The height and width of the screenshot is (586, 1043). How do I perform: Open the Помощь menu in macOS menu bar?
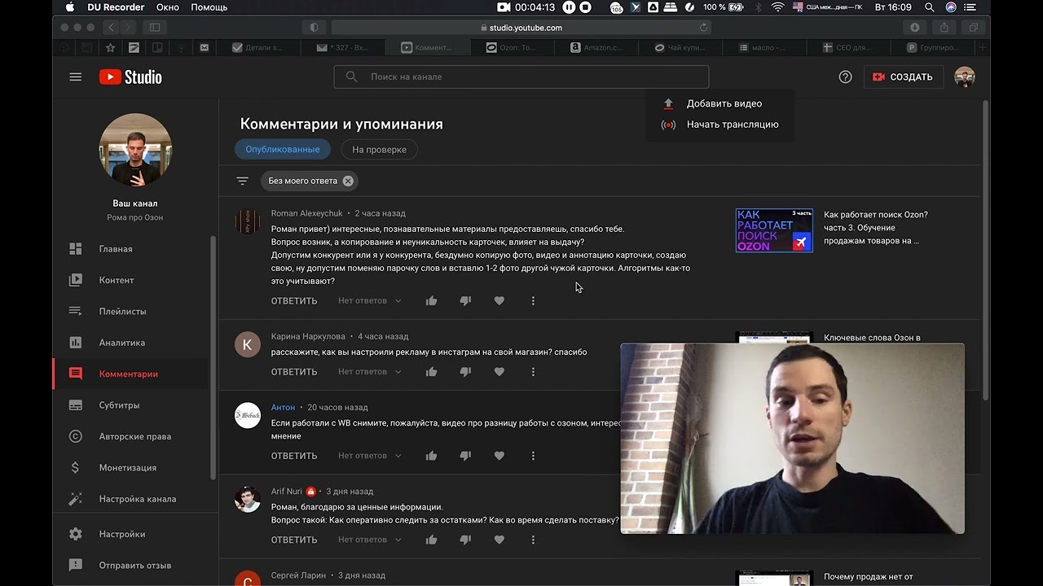pyautogui.click(x=209, y=7)
